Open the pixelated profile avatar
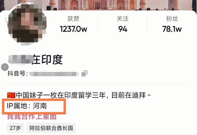 [x=27, y=24]
